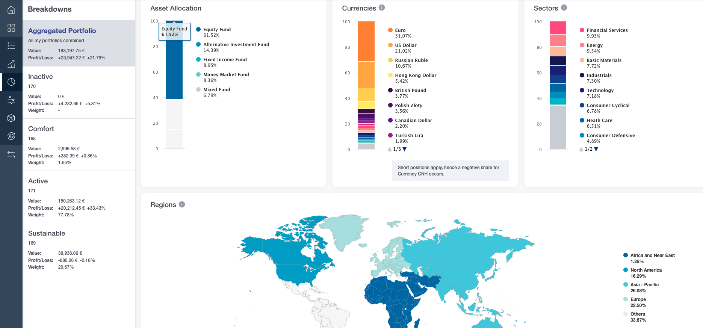Select the Active portfolio in the list
This screenshot has height=328, width=703.
pos(38,181)
